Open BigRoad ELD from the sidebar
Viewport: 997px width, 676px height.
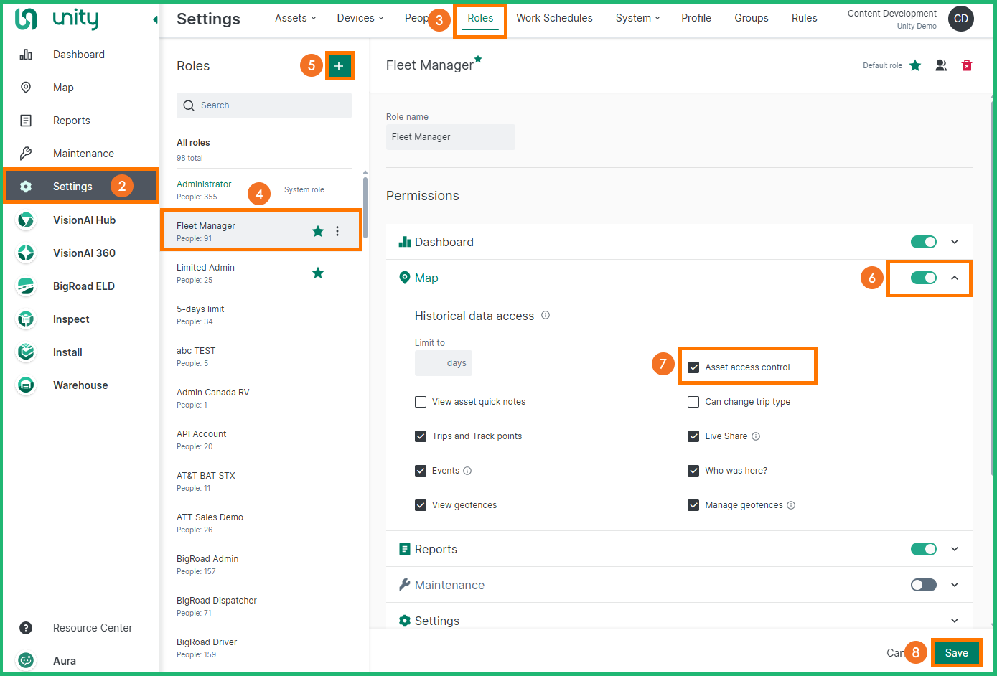click(x=83, y=286)
